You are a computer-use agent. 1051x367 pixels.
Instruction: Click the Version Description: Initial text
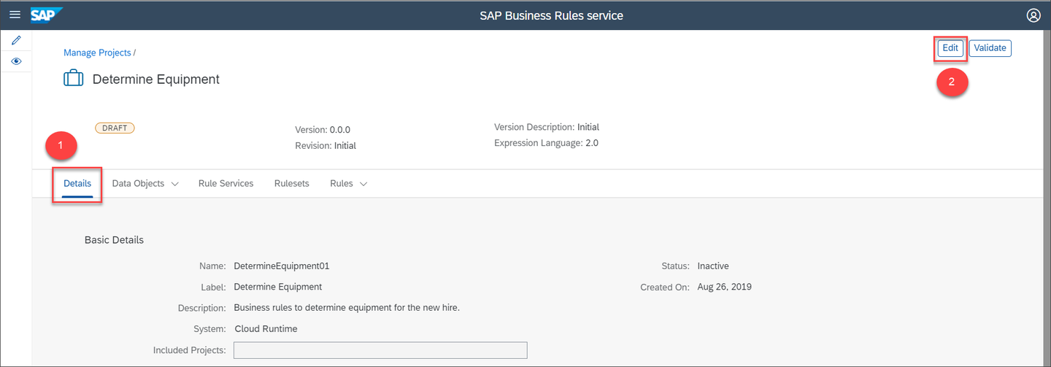[547, 127]
